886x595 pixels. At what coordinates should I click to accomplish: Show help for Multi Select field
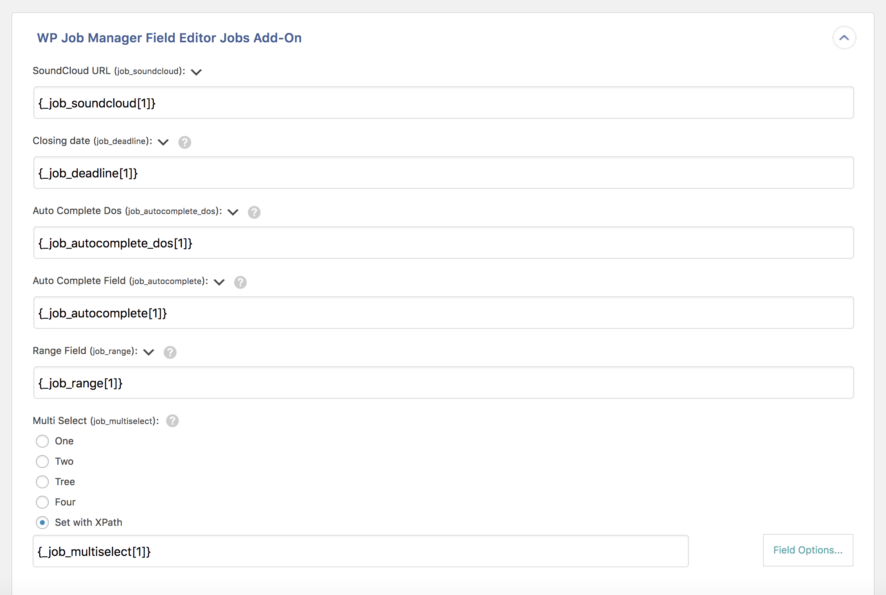point(172,421)
